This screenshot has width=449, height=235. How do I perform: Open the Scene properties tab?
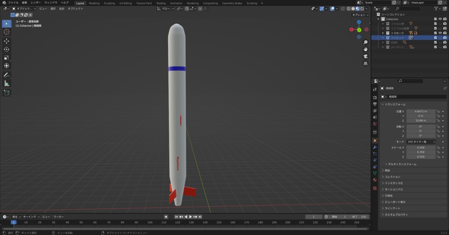click(375, 117)
